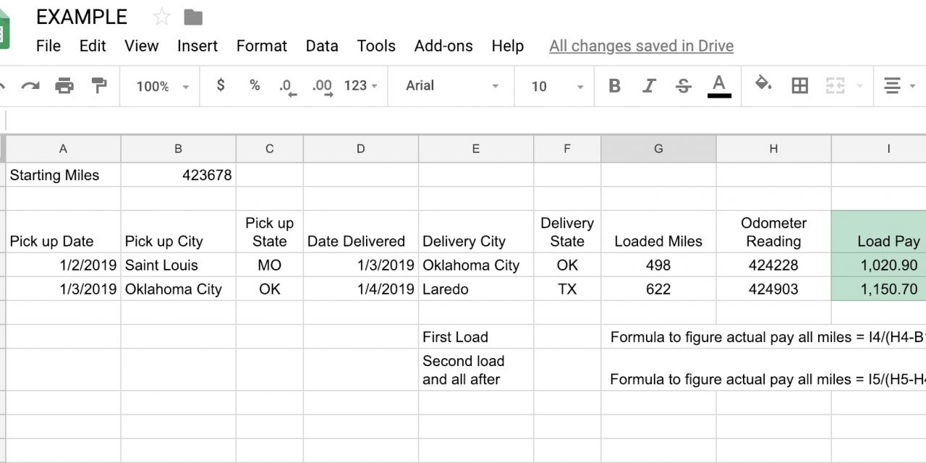Click the move to folder icon

click(x=193, y=17)
